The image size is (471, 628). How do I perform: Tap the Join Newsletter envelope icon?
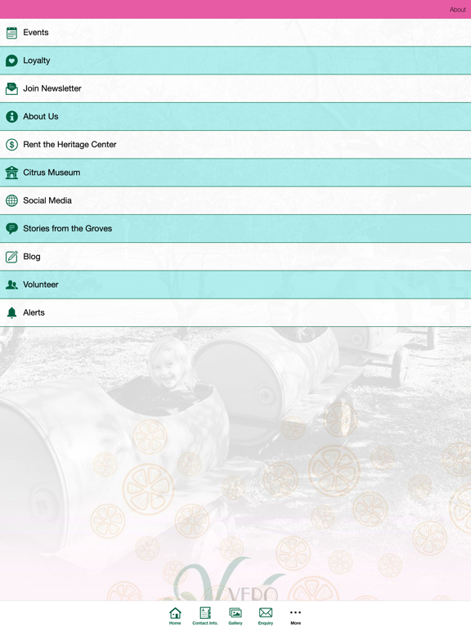(x=11, y=88)
